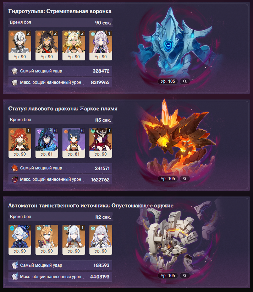Image resolution: width=253 pixels, height=292 pixels.
Task: Click the avatar icon next to total damage 4403193
Action: click(15, 276)
